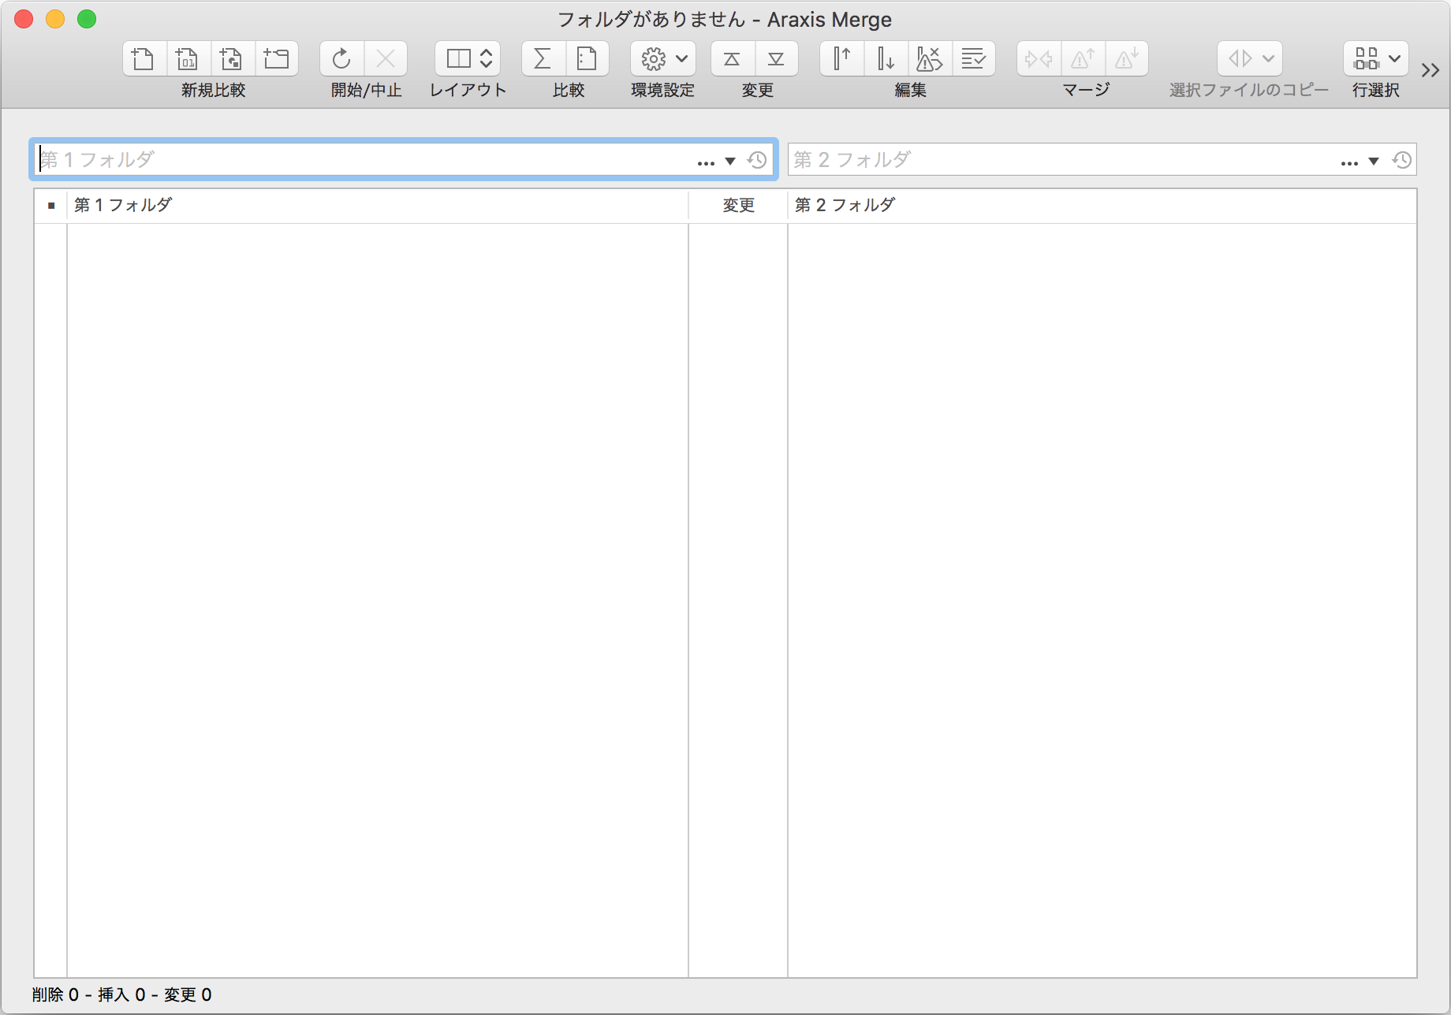Click the circular-arrow start comparison icon

tap(341, 59)
